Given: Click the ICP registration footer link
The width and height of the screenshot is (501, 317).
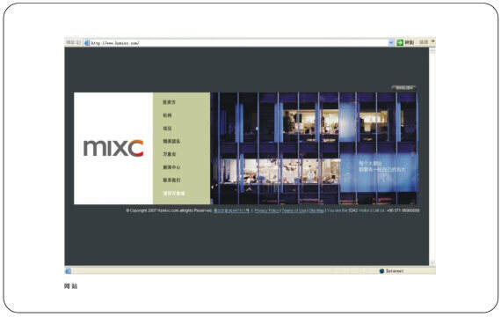Looking at the screenshot, I should point(231,210).
